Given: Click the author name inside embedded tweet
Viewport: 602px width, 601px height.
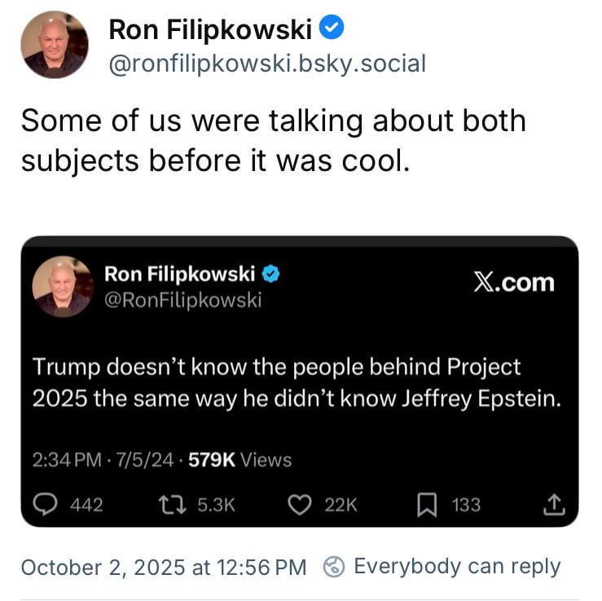Looking at the screenshot, I should (x=179, y=274).
